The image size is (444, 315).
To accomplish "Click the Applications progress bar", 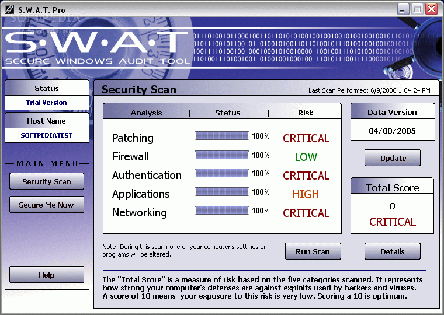I will 222,192.
